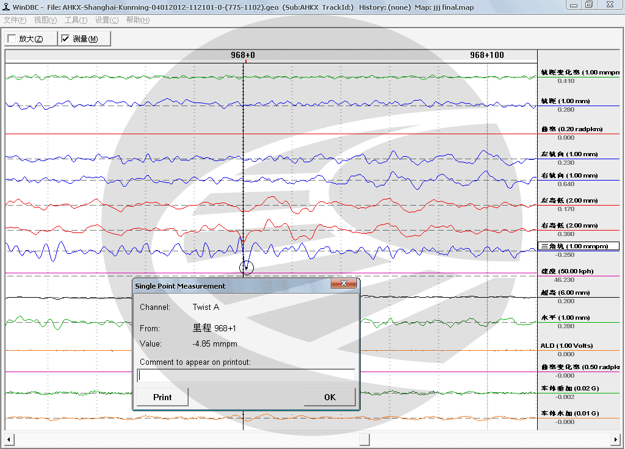The image size is (625, 449).
Task: Minimize the WinDBC window
Action: point(574,5)
